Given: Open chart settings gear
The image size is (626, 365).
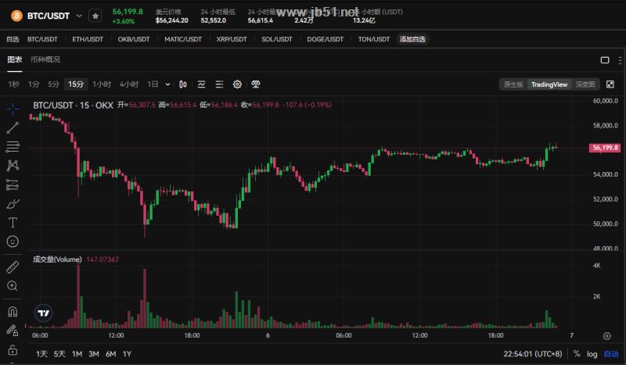Looking at the screenshot, I should [x=237, y=84].
